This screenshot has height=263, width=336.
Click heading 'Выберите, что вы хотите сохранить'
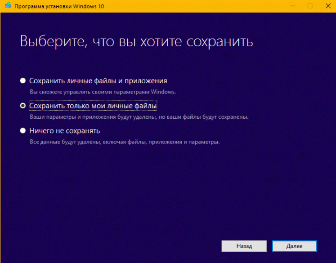click(x=136, y=42)
